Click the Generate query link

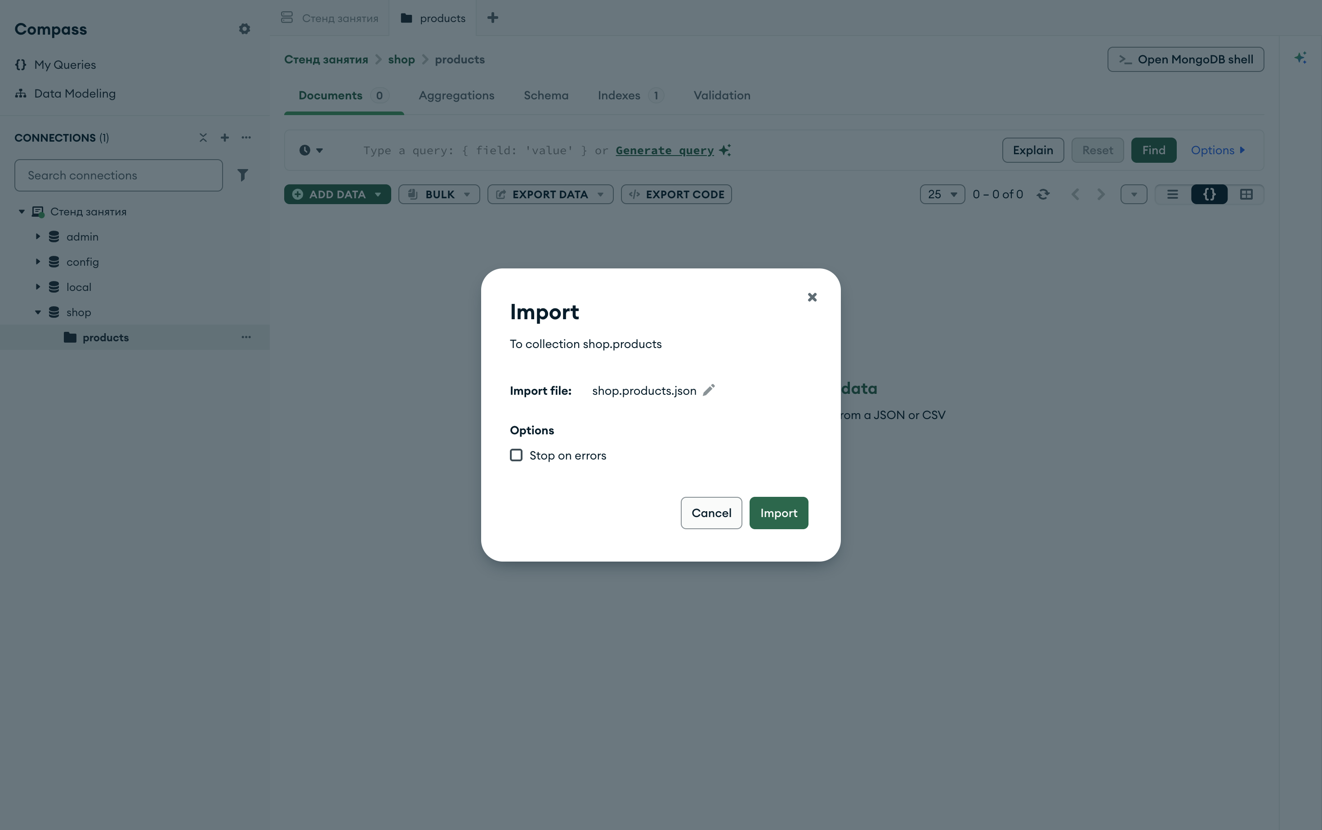click(x=664, y=150)
